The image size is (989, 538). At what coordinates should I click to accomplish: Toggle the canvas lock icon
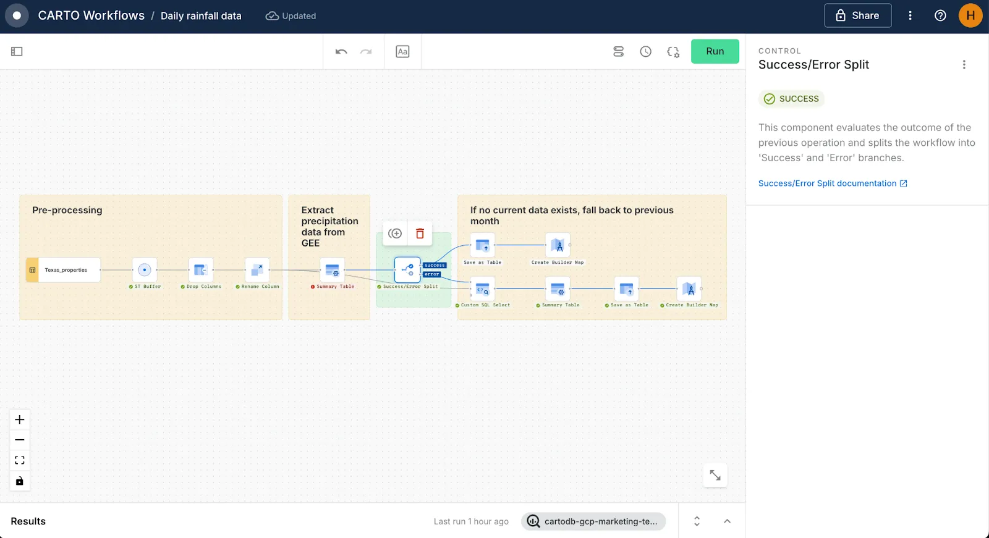pos(20,481)
